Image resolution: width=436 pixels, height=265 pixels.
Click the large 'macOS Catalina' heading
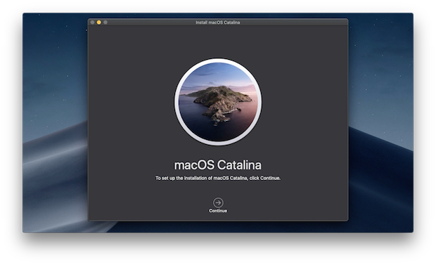tap(218, 165)
